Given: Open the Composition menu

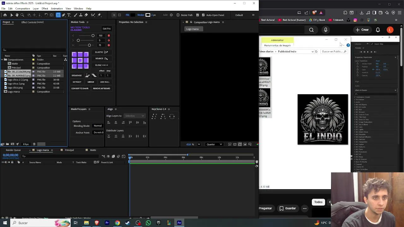Looking at the screenshot, I should pyautogui.click(x=23, y=9).
